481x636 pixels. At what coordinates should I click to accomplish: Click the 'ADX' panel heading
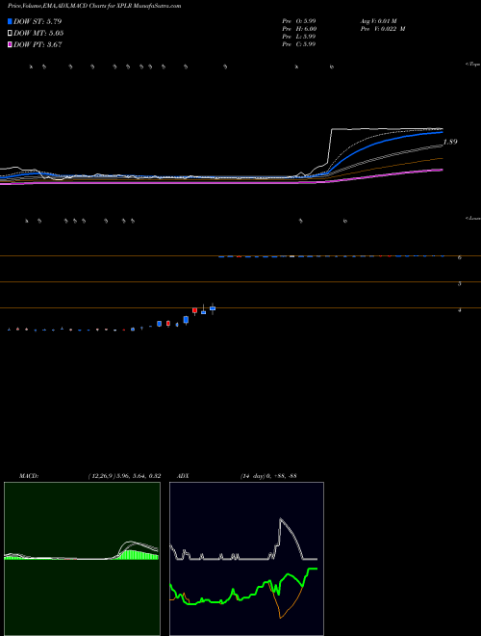click(x=183, y=476)
